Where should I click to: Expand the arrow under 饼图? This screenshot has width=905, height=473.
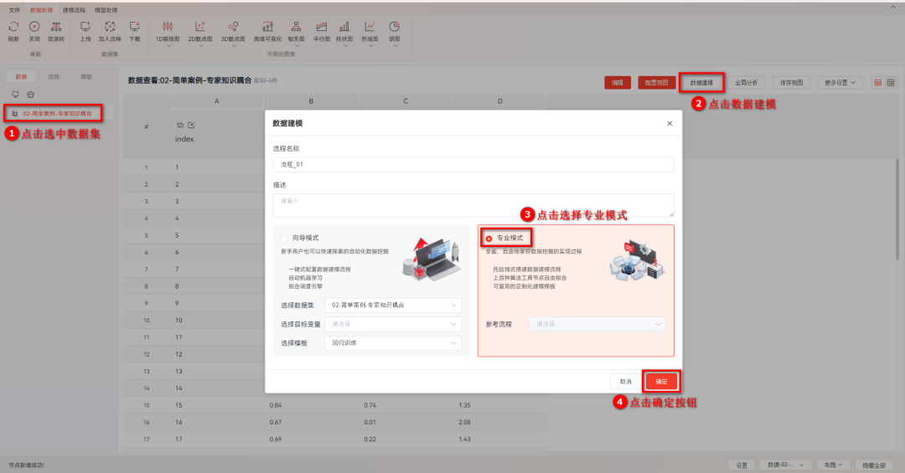pyautogui.click(x=395, y=45)
